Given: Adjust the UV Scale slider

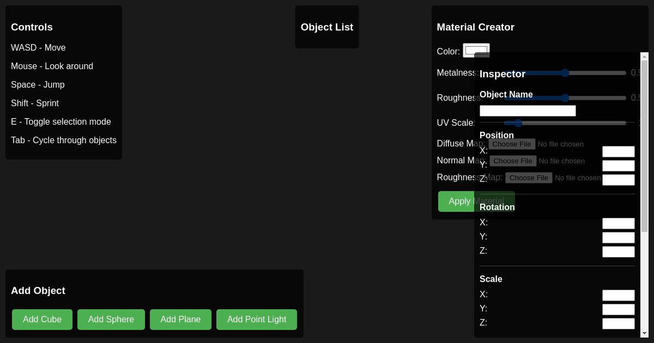Looking at the screenshot, I should point(518,123).
